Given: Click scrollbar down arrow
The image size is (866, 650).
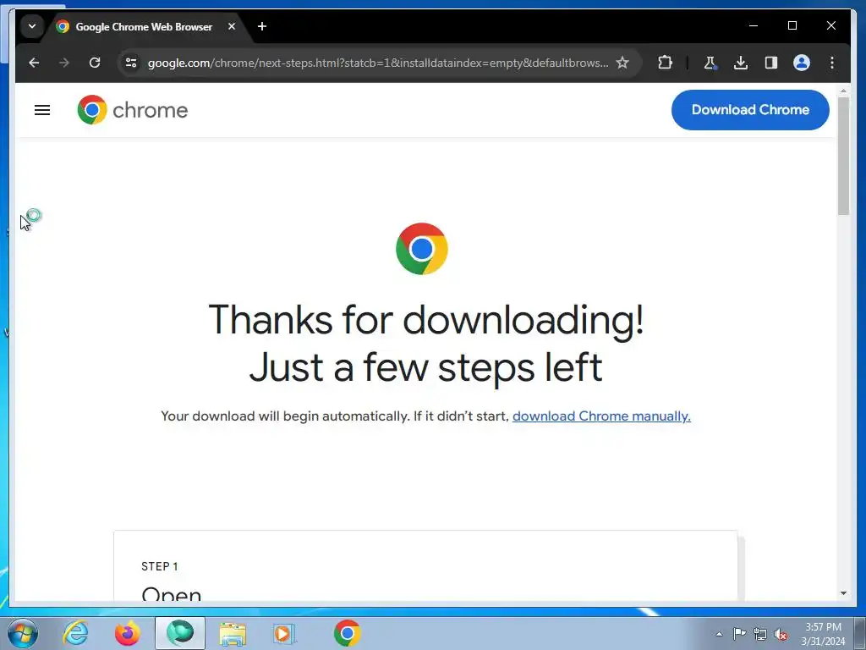Looking at the screenshot, I should click(843, 593).
